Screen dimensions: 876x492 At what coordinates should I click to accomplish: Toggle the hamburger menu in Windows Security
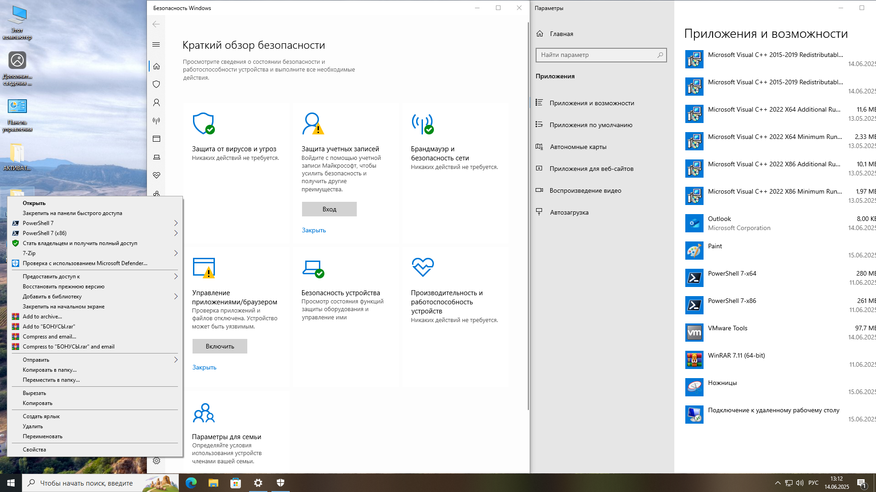click(156, 44)
